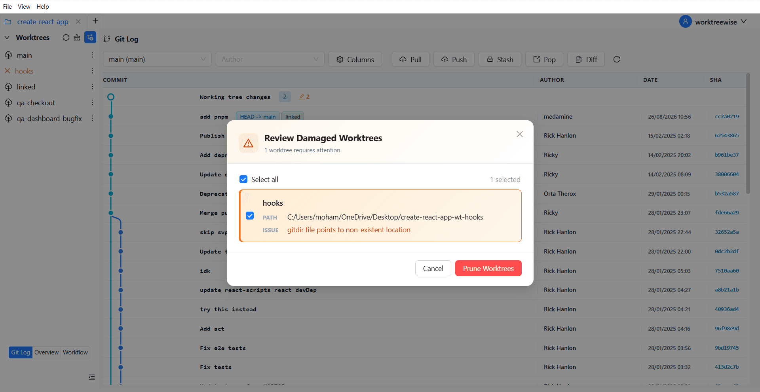This screenshot has width=760, height=392.
Task: Click the red X icon beside hooks
Action: point(8,71)
